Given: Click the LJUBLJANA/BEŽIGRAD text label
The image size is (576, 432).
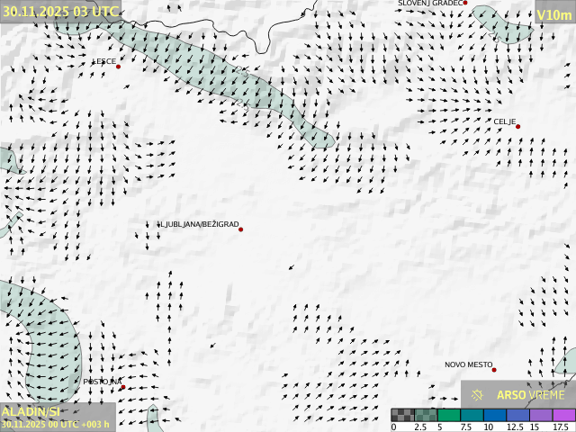Looking at the screenshot, I should 199,224.
